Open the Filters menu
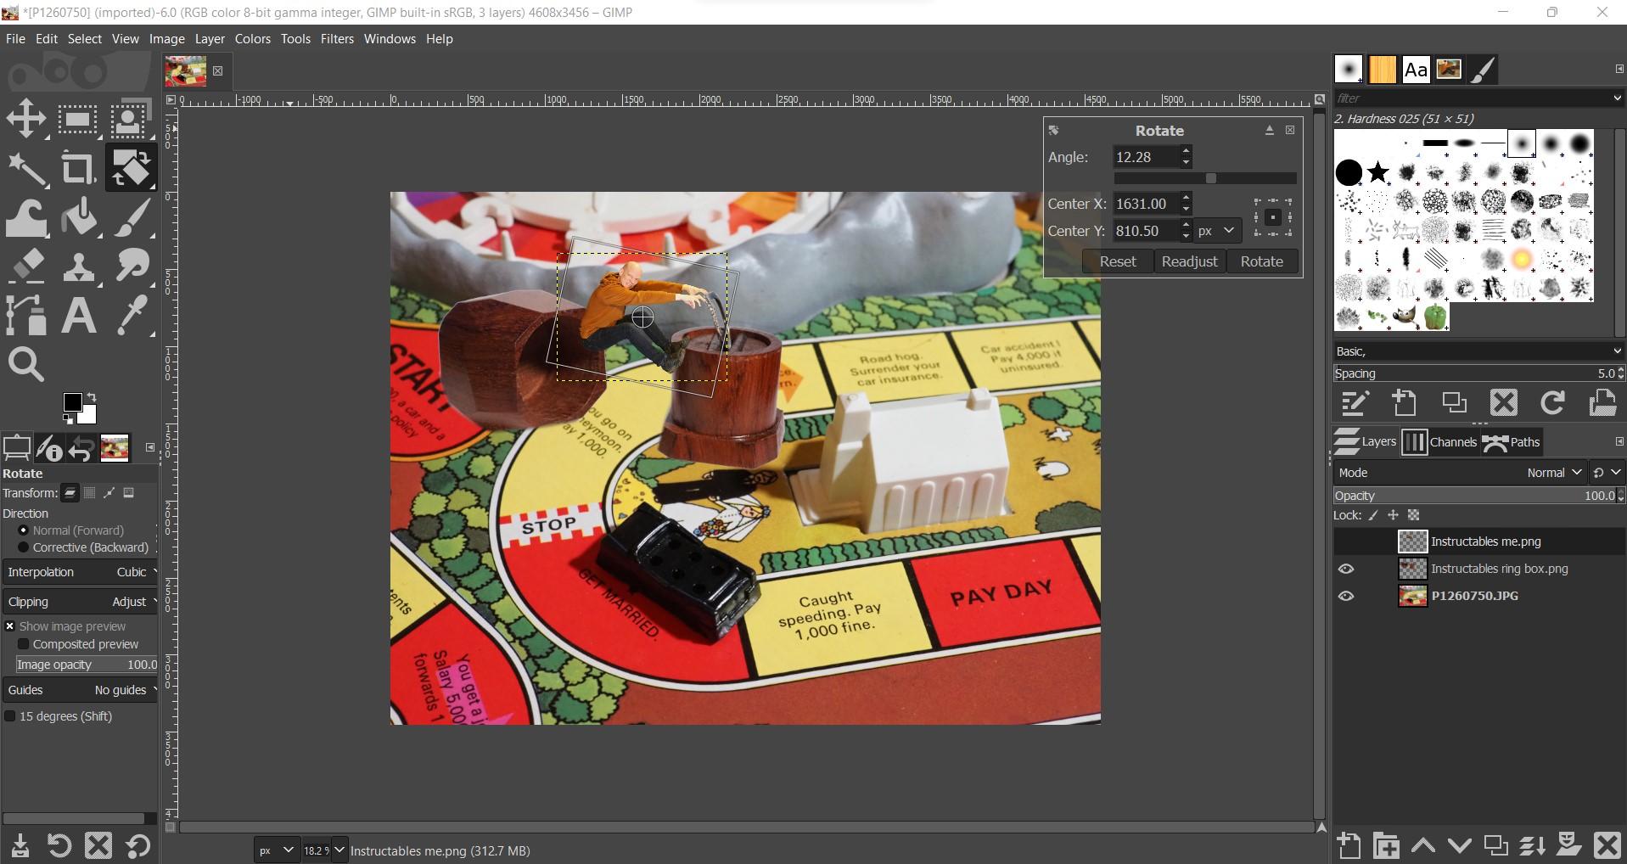This screenshot has width=1627, height=864. [337, 39]
